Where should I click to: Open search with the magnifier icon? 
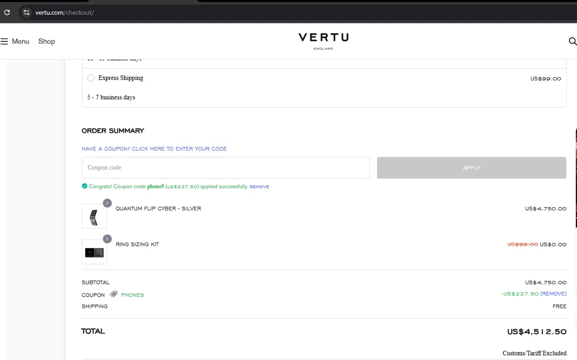tap(572, 41)
